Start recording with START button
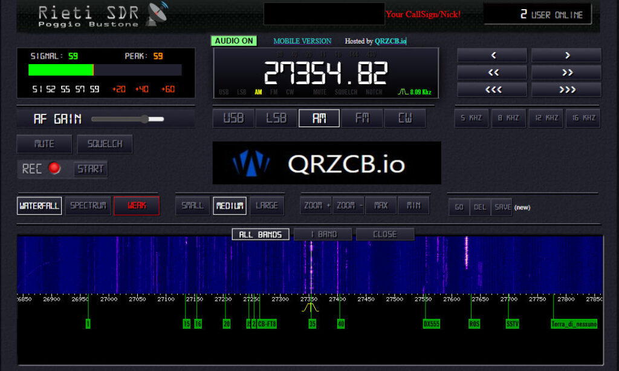 [91, 169]
